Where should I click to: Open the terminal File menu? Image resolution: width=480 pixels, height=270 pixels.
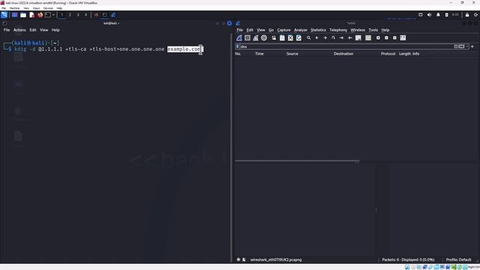coord(7,30)
